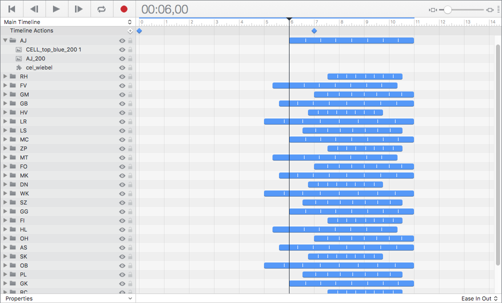This screenshot has height=303, width=502.
Task: Expand the FV group
Action: coord(5,85)
